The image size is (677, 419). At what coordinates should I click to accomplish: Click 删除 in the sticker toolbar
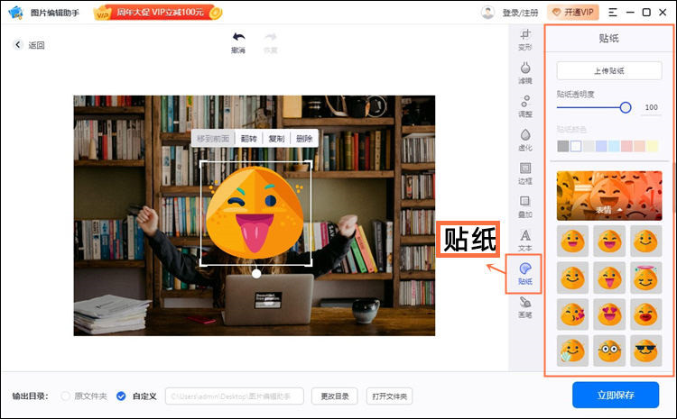pyautogui.click(x=304, y=139)
